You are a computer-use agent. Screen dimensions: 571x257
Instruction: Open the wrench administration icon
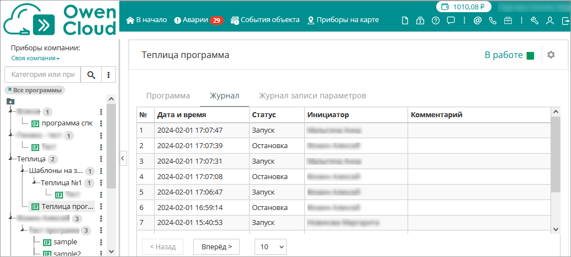pyautogui.click(x=534, y=20)
